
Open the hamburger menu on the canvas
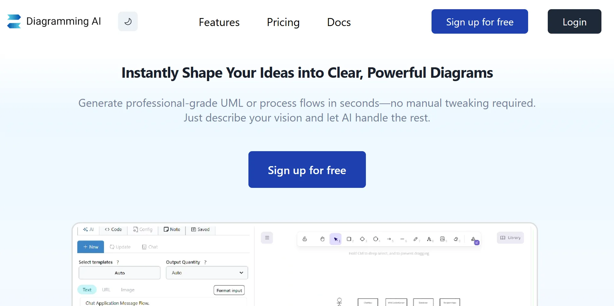pos(267,238)
